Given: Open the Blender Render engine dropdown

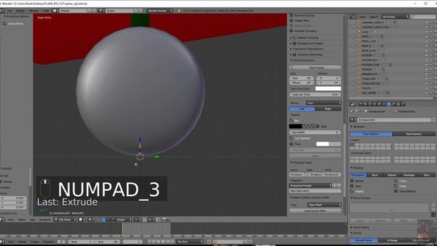Looking at the screenshot, I should click(160, 11).
